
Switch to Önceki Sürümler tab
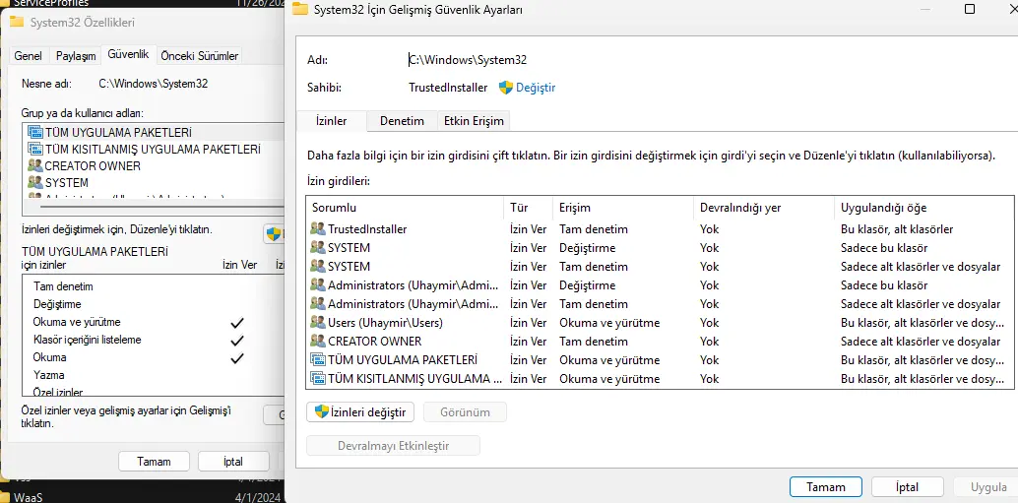click(x=199, y=56)
